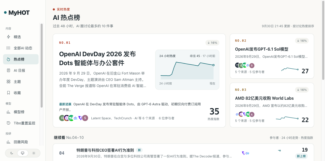Click 峰值 45 · 17 小时前 label
This screenshot has width=325, height=161.
click(202, 56)
